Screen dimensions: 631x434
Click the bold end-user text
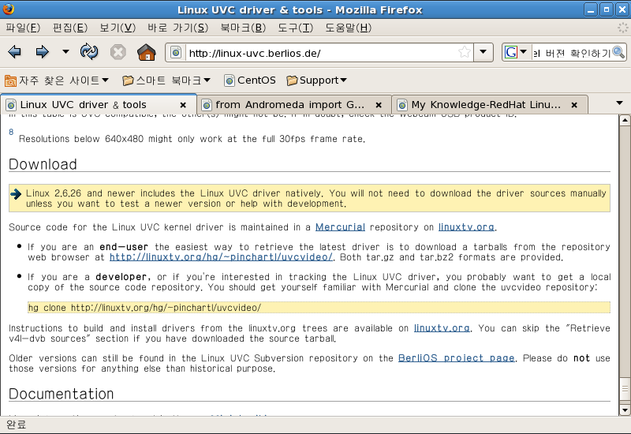[124, 247]
